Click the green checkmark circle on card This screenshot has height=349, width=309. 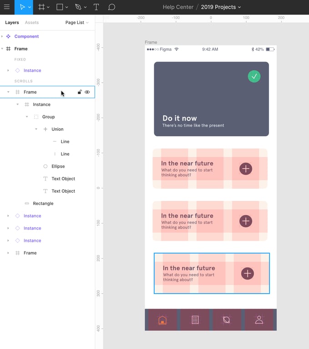254,76
